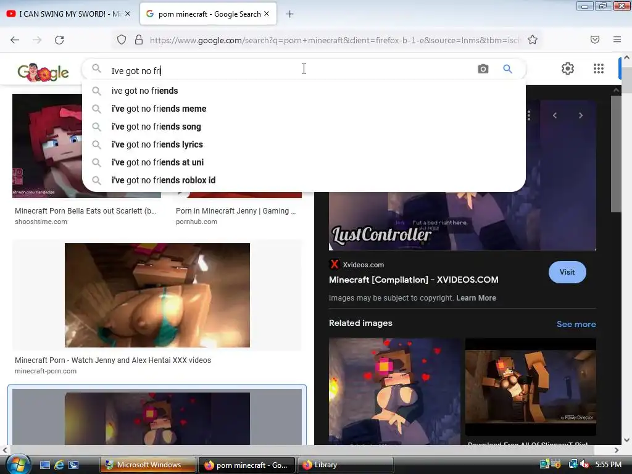Click the padlock site information icon
Image resolution: width=632 pixels, height=474 pixels.
click(139, 40)
